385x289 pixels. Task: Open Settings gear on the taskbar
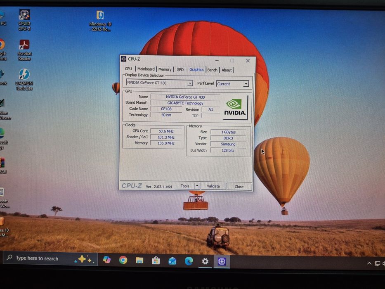tap(205, 261)
